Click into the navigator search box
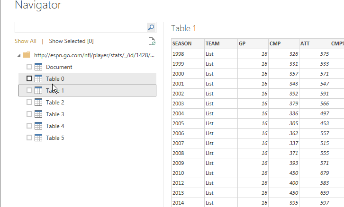 (80, 27)
